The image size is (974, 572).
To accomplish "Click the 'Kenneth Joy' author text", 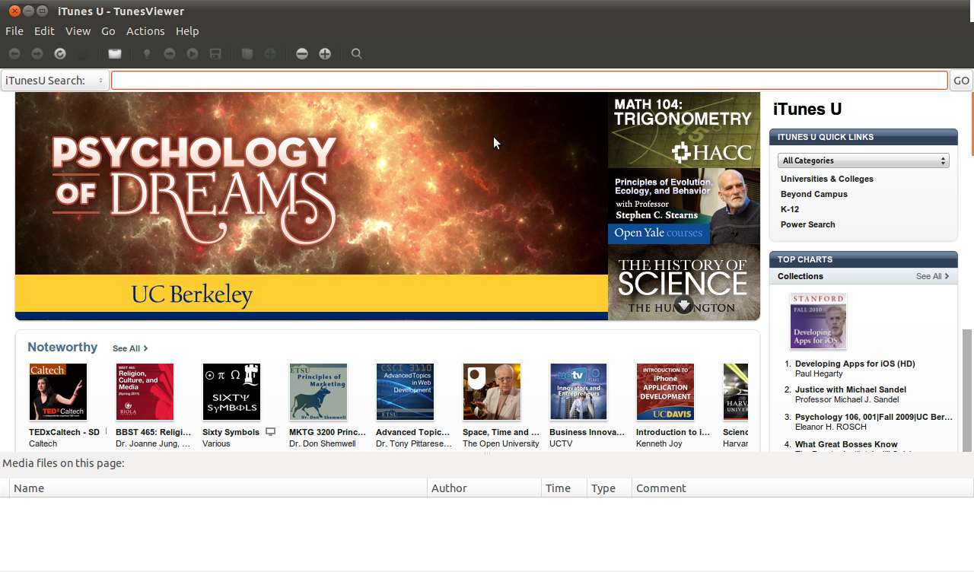I will (x=659, y=443).
